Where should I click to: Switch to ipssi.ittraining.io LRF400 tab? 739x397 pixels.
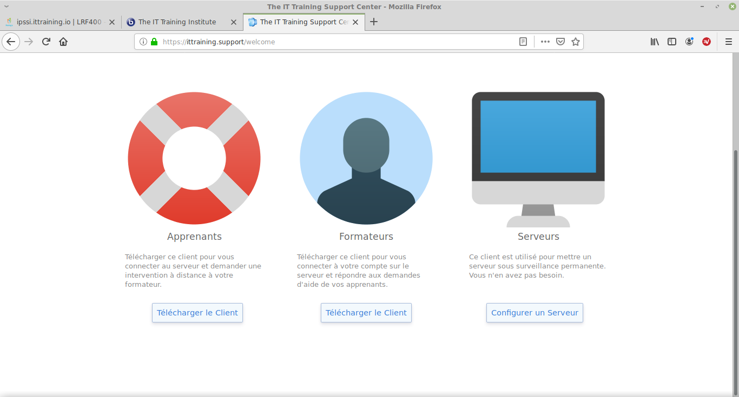pyautogui.click(x=60, y=22)
